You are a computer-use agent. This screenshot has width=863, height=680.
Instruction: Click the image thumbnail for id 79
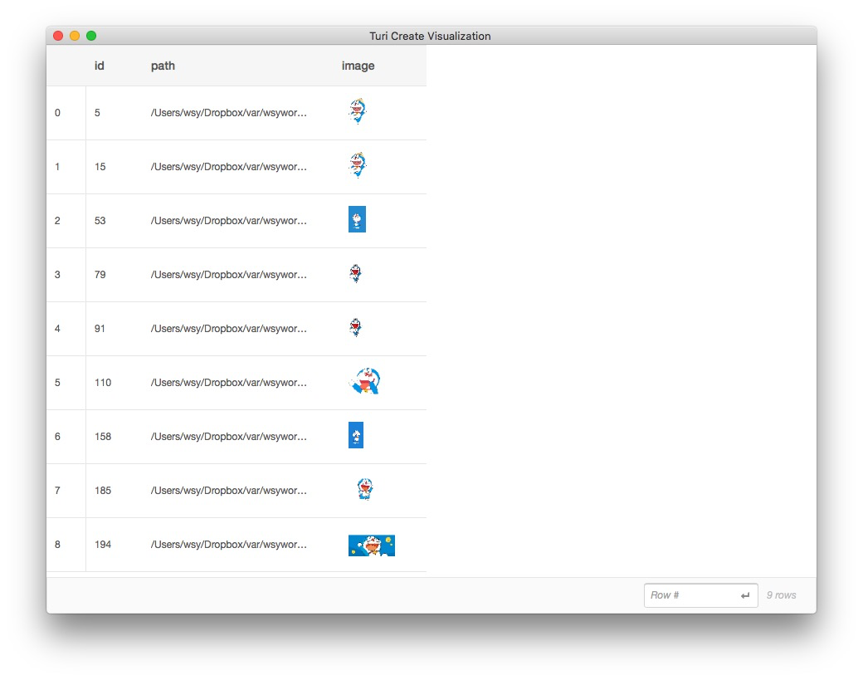coord(356,274)
